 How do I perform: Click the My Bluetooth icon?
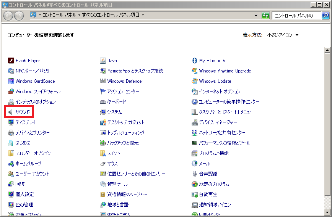194,61
